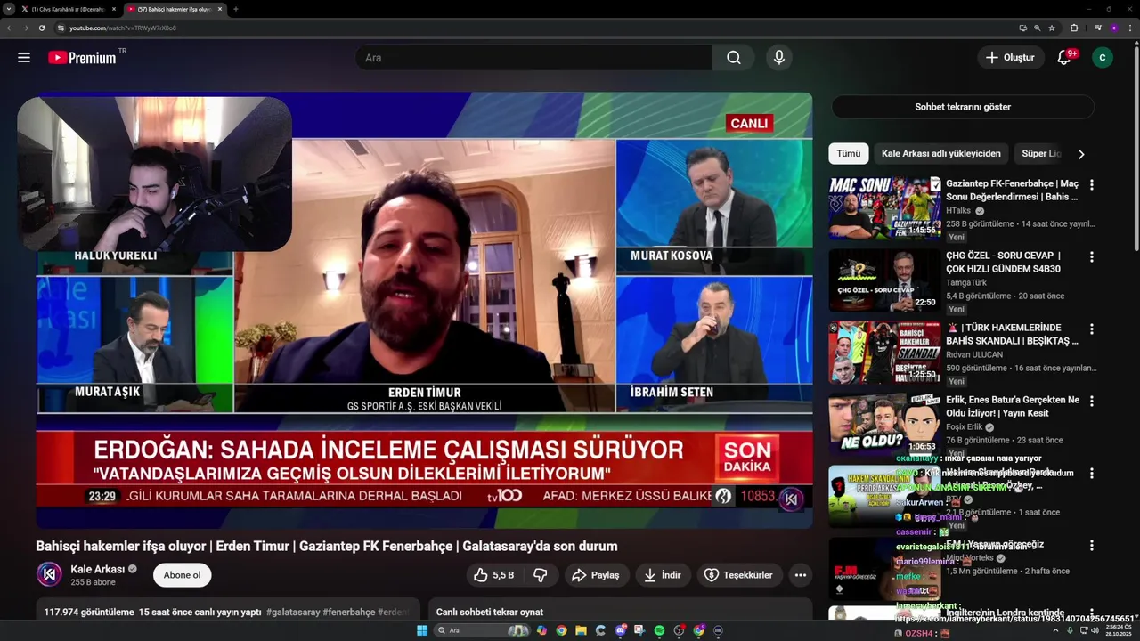
Task: Open options menu for Gaziantep FK-Fenerbahçe video
Action: (x=1092, y=185)
